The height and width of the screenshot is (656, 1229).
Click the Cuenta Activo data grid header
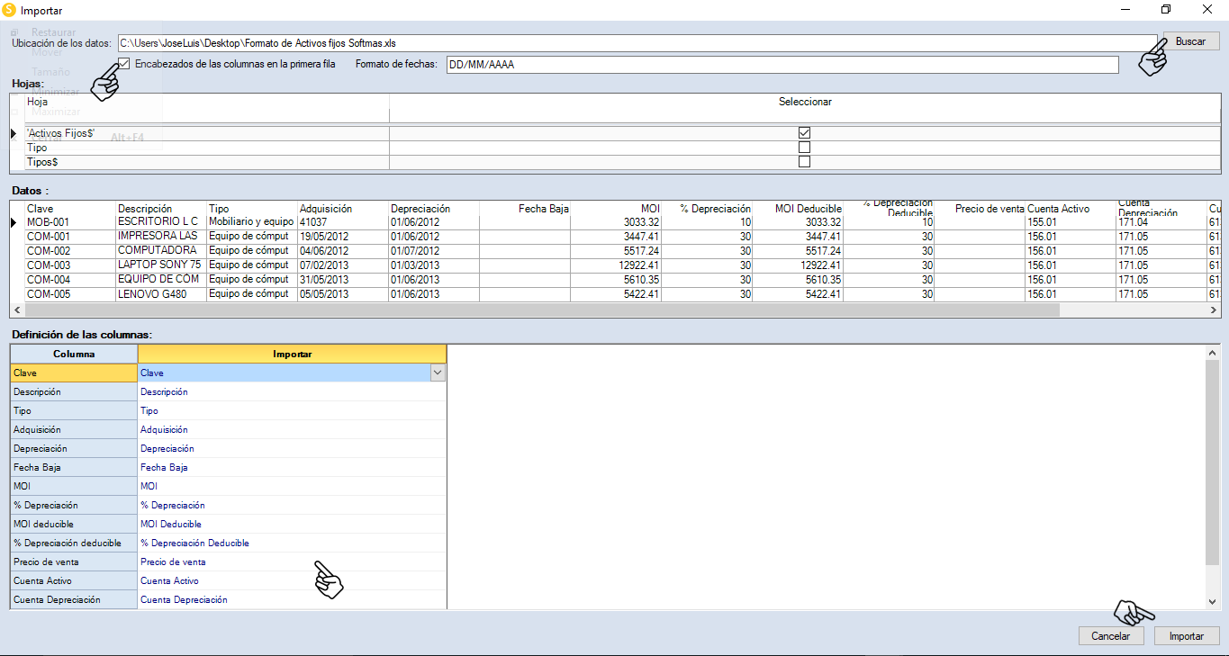1071,208
